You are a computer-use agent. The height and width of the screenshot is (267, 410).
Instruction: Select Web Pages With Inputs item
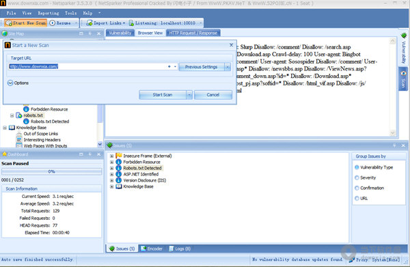(x=45, y=145)
